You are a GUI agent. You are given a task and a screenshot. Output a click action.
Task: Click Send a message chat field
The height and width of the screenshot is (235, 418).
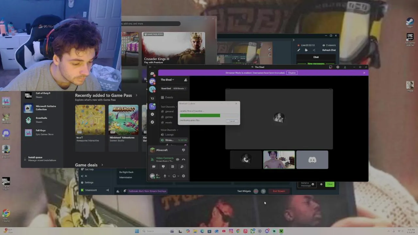tap(307, 184)
